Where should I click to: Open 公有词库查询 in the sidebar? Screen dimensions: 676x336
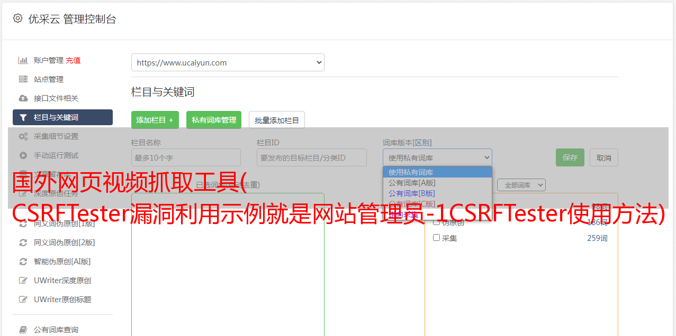(x=56, y=330)
